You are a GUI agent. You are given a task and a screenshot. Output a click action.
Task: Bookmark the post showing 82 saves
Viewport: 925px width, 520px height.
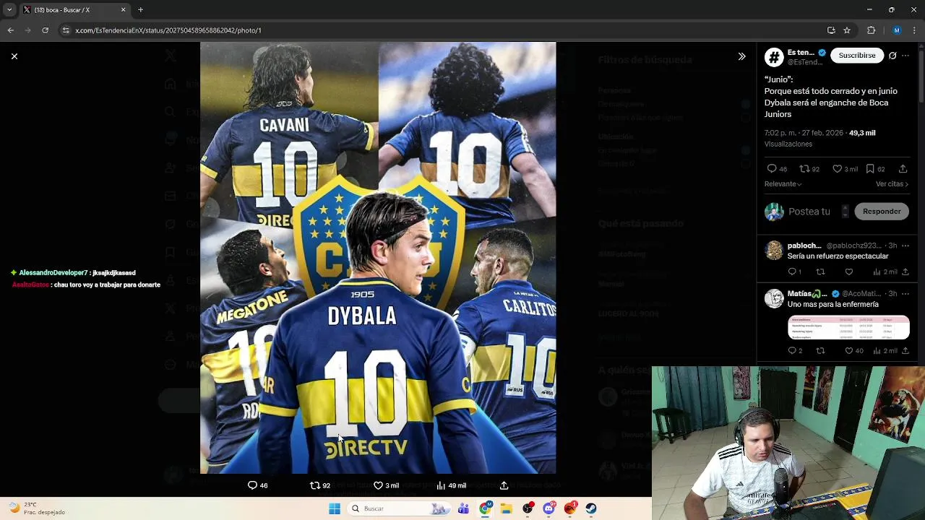870,169
